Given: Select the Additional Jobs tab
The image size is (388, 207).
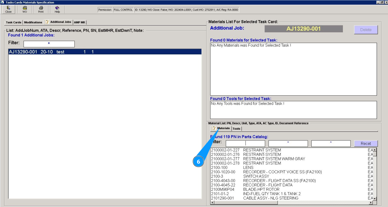Looking at the screenshot, I should pos(58,22).
